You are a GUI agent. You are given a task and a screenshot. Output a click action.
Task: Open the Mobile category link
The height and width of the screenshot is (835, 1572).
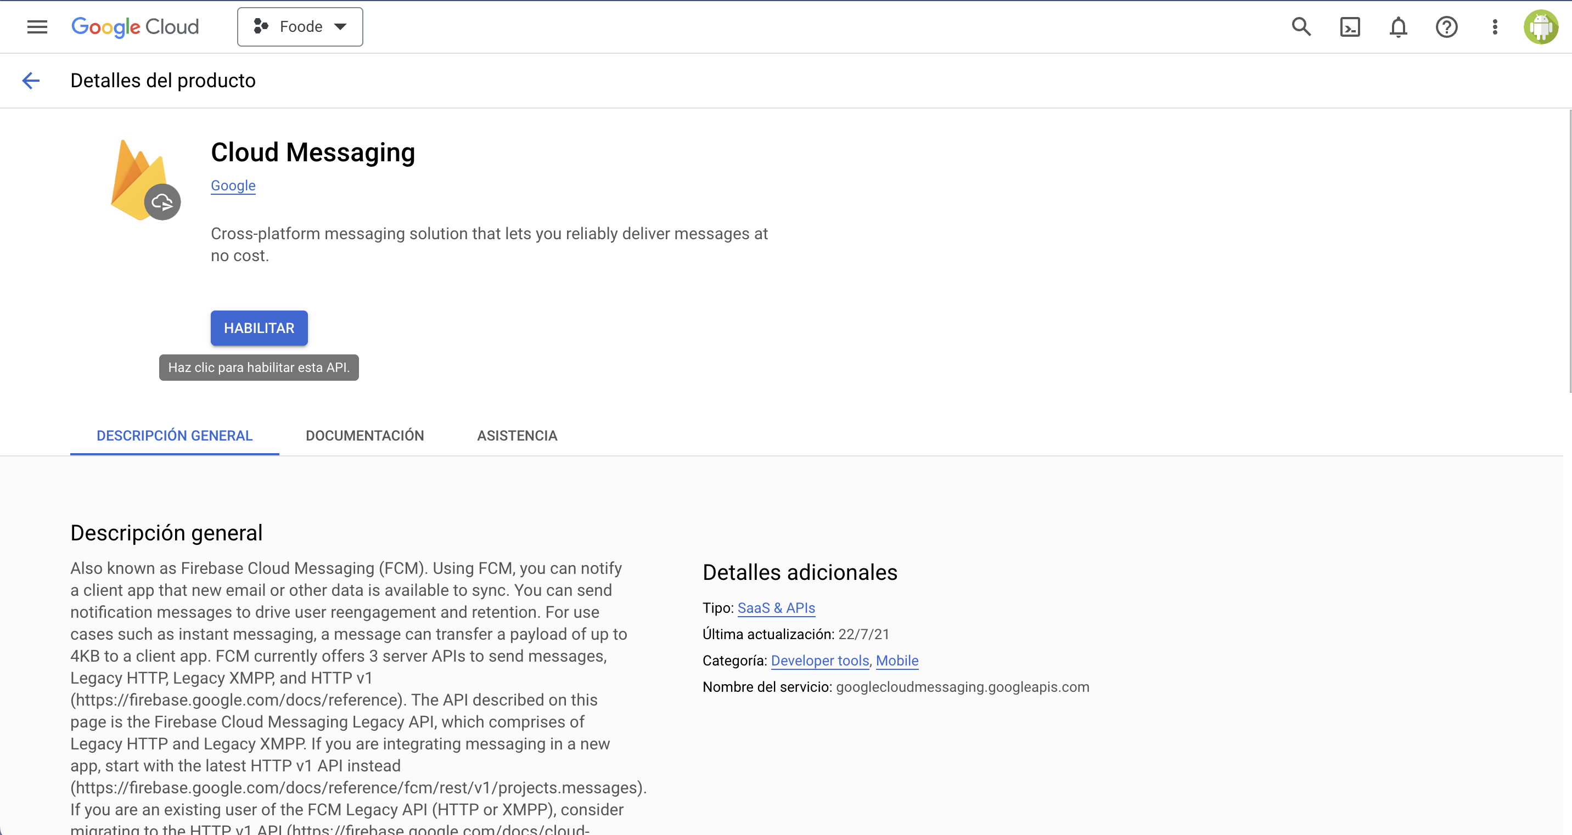coord(897,661)
